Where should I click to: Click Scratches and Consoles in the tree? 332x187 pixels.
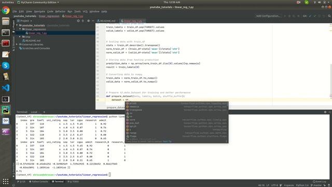35,48
